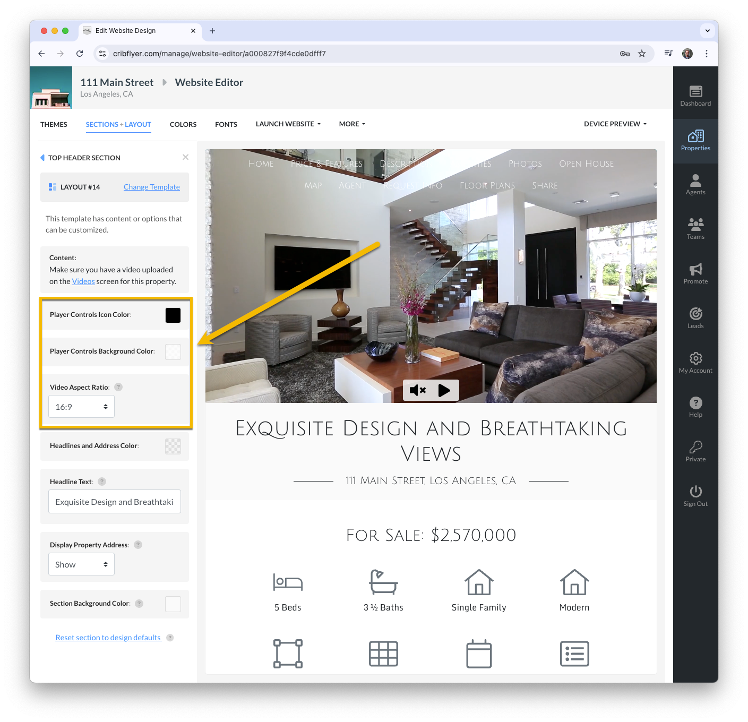748x722 pixels.
Task: Go to Agents in the sidebar
Action: pyautogui.click(x=695, y=180)
